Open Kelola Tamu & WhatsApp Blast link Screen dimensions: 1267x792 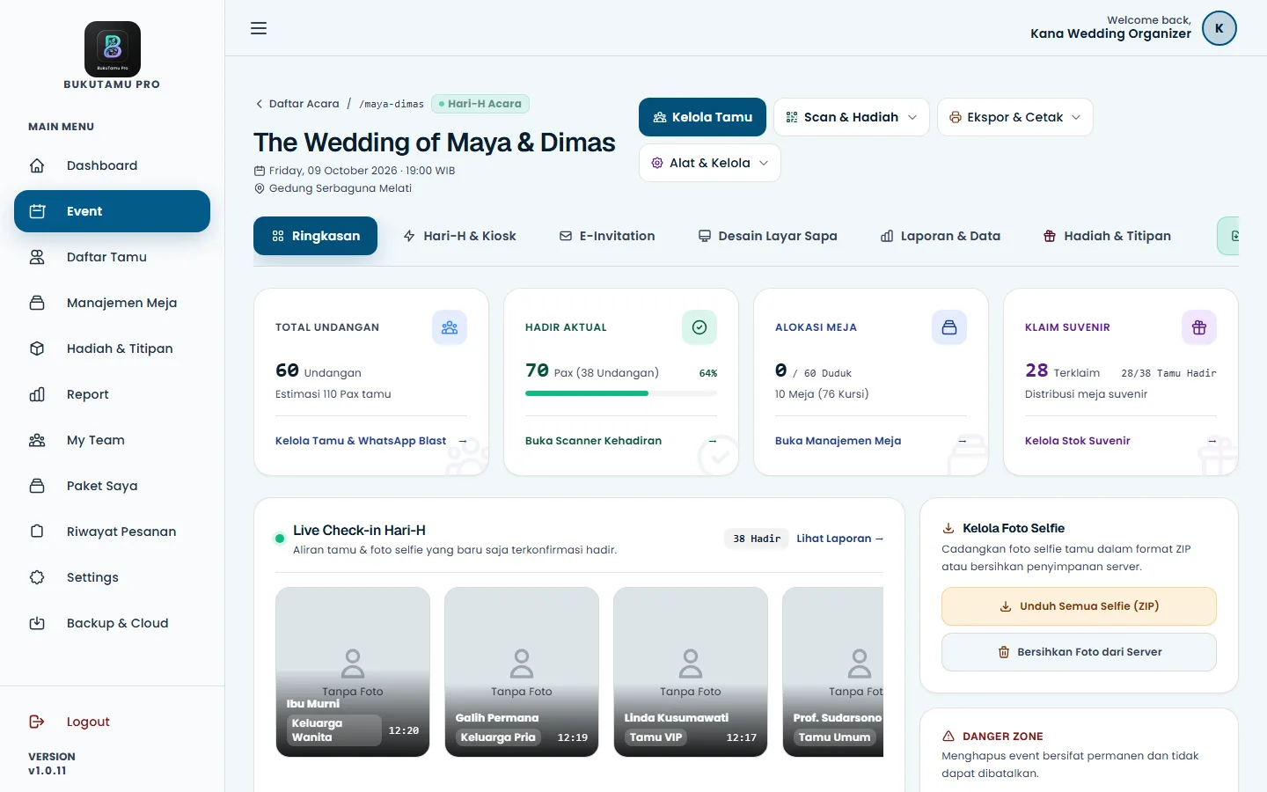[371, 441]
